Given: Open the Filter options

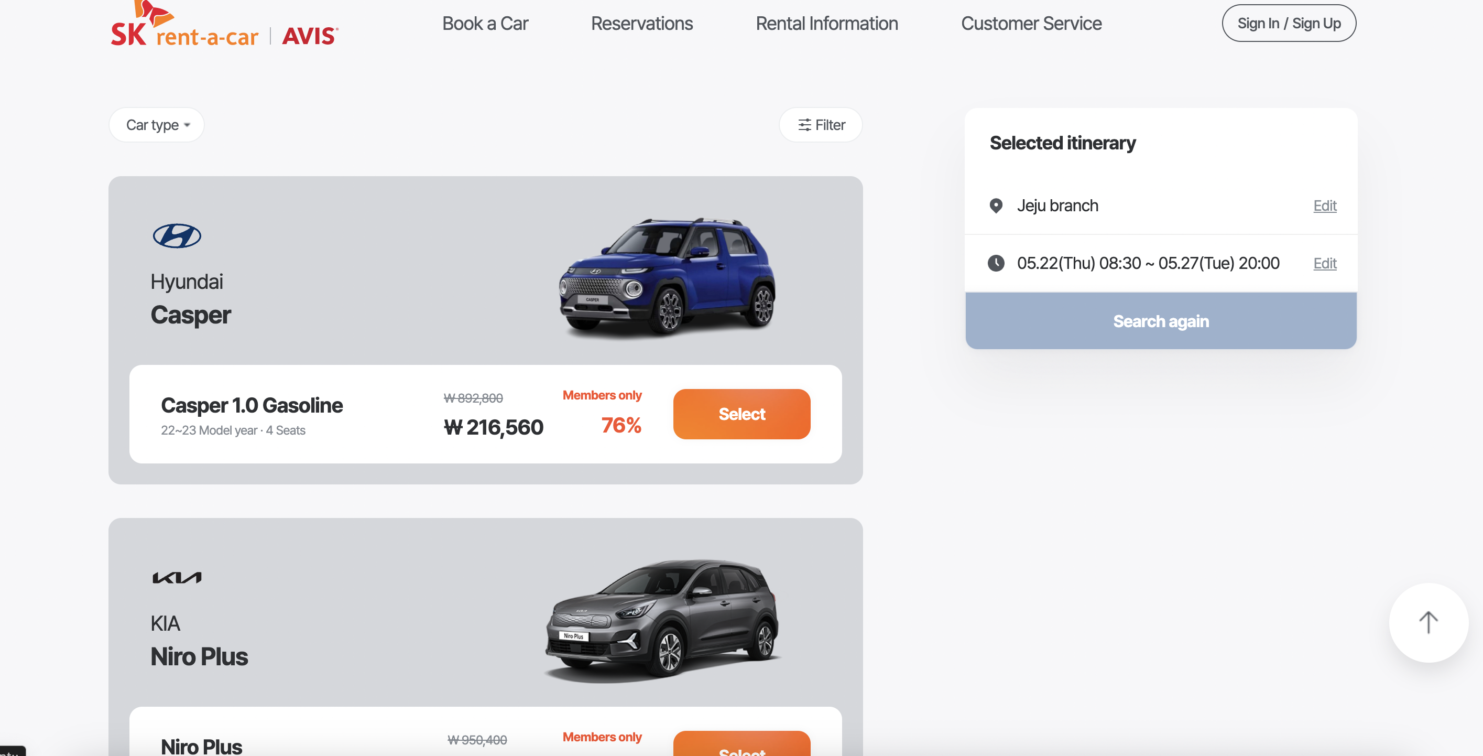Looking at the screenshot, I should point(821,125).
